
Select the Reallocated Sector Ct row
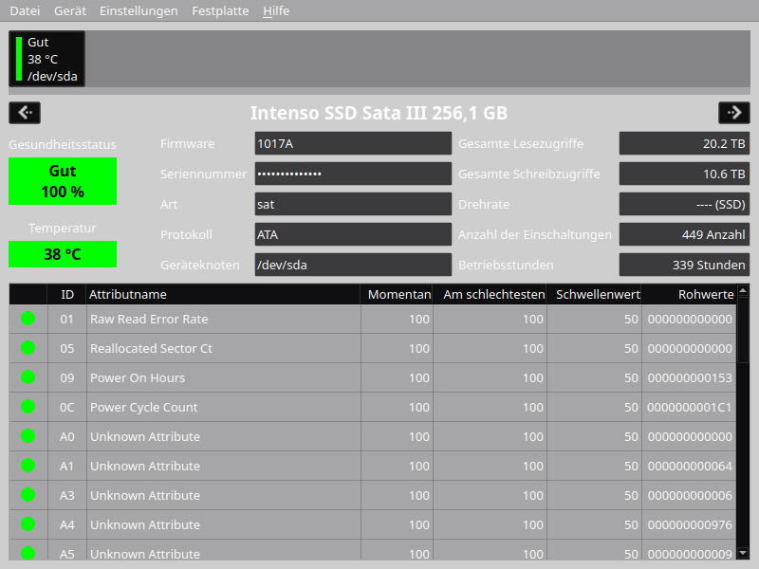pos(373,348)
